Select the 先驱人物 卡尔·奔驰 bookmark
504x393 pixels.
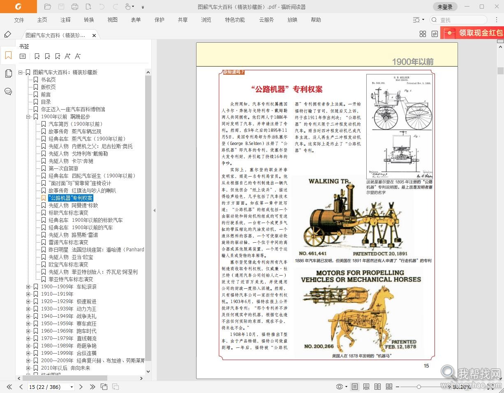click(71, 161)
